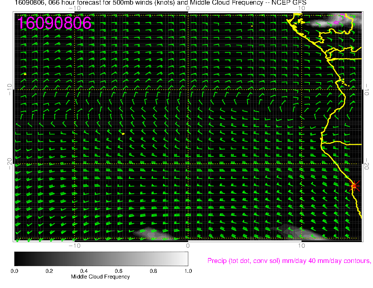Click the 0 longitude label on the bottom axis
The height and width of the screenshot is (288, 373).
coord(188,245)
